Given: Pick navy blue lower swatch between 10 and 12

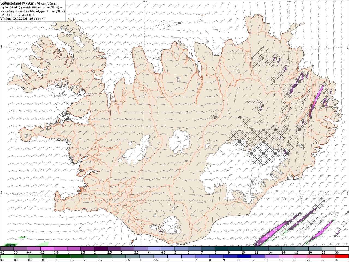Looking at the screenshot, I should pyautogui.click(x=244, y=256).
